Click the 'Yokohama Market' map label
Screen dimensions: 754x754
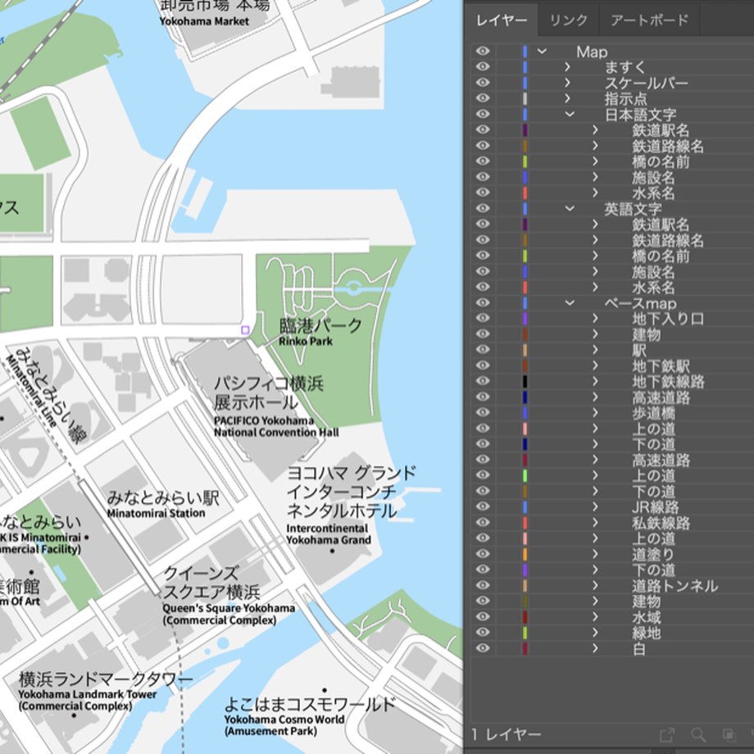coord(204,21)
